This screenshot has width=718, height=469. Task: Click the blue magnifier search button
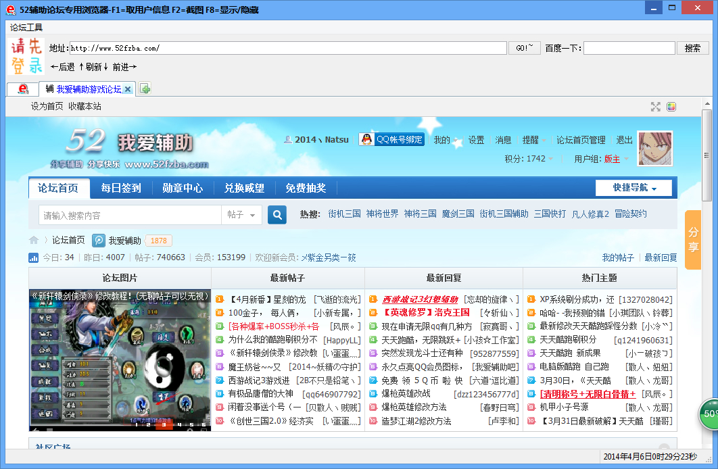point(277,215)
